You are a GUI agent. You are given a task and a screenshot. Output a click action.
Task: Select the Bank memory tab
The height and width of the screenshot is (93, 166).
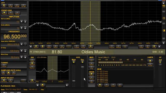coord(100,85)
